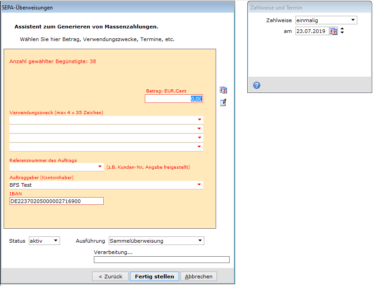374x286 pixels.
Task: Cancel the wizard with Abbrechen
Action: (x=199, y=277)
